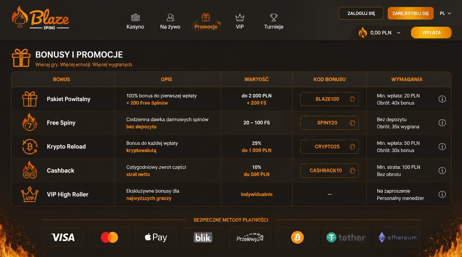Go to Na żywo section

point(170,22)
